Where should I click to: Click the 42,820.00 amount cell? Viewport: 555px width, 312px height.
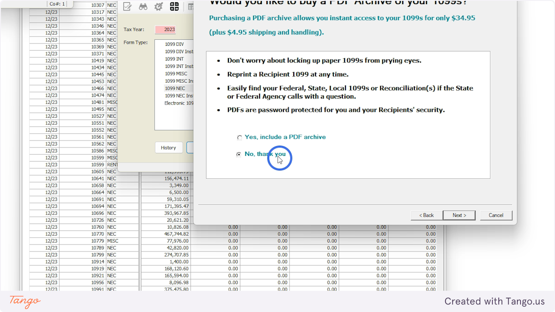click(166, 248)
